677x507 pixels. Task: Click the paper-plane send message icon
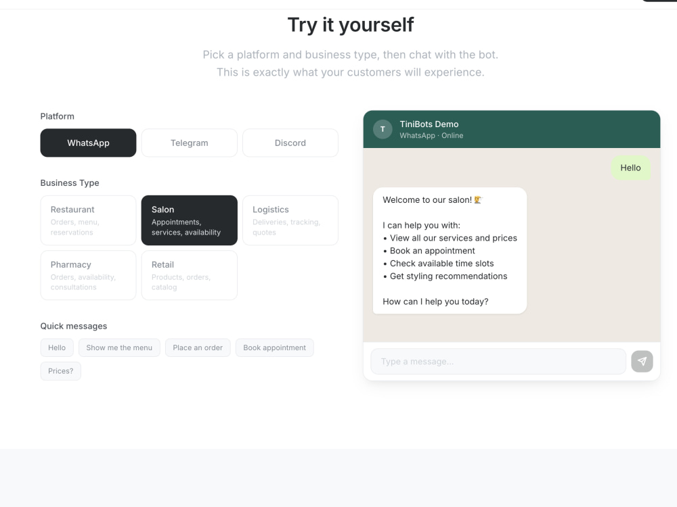click(x=642, y=361)
